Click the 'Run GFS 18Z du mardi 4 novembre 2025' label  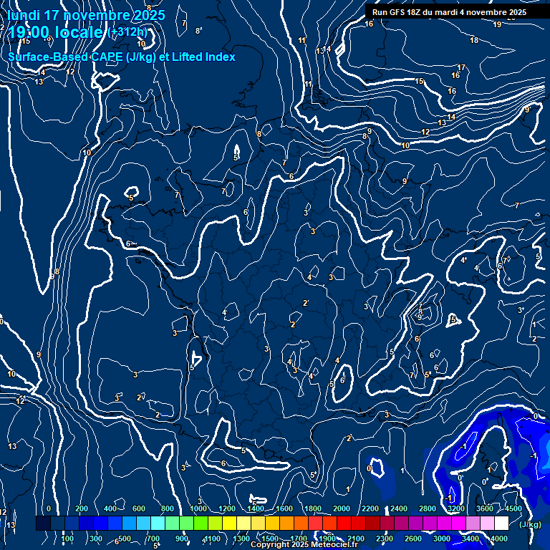[x=449, y=12]
